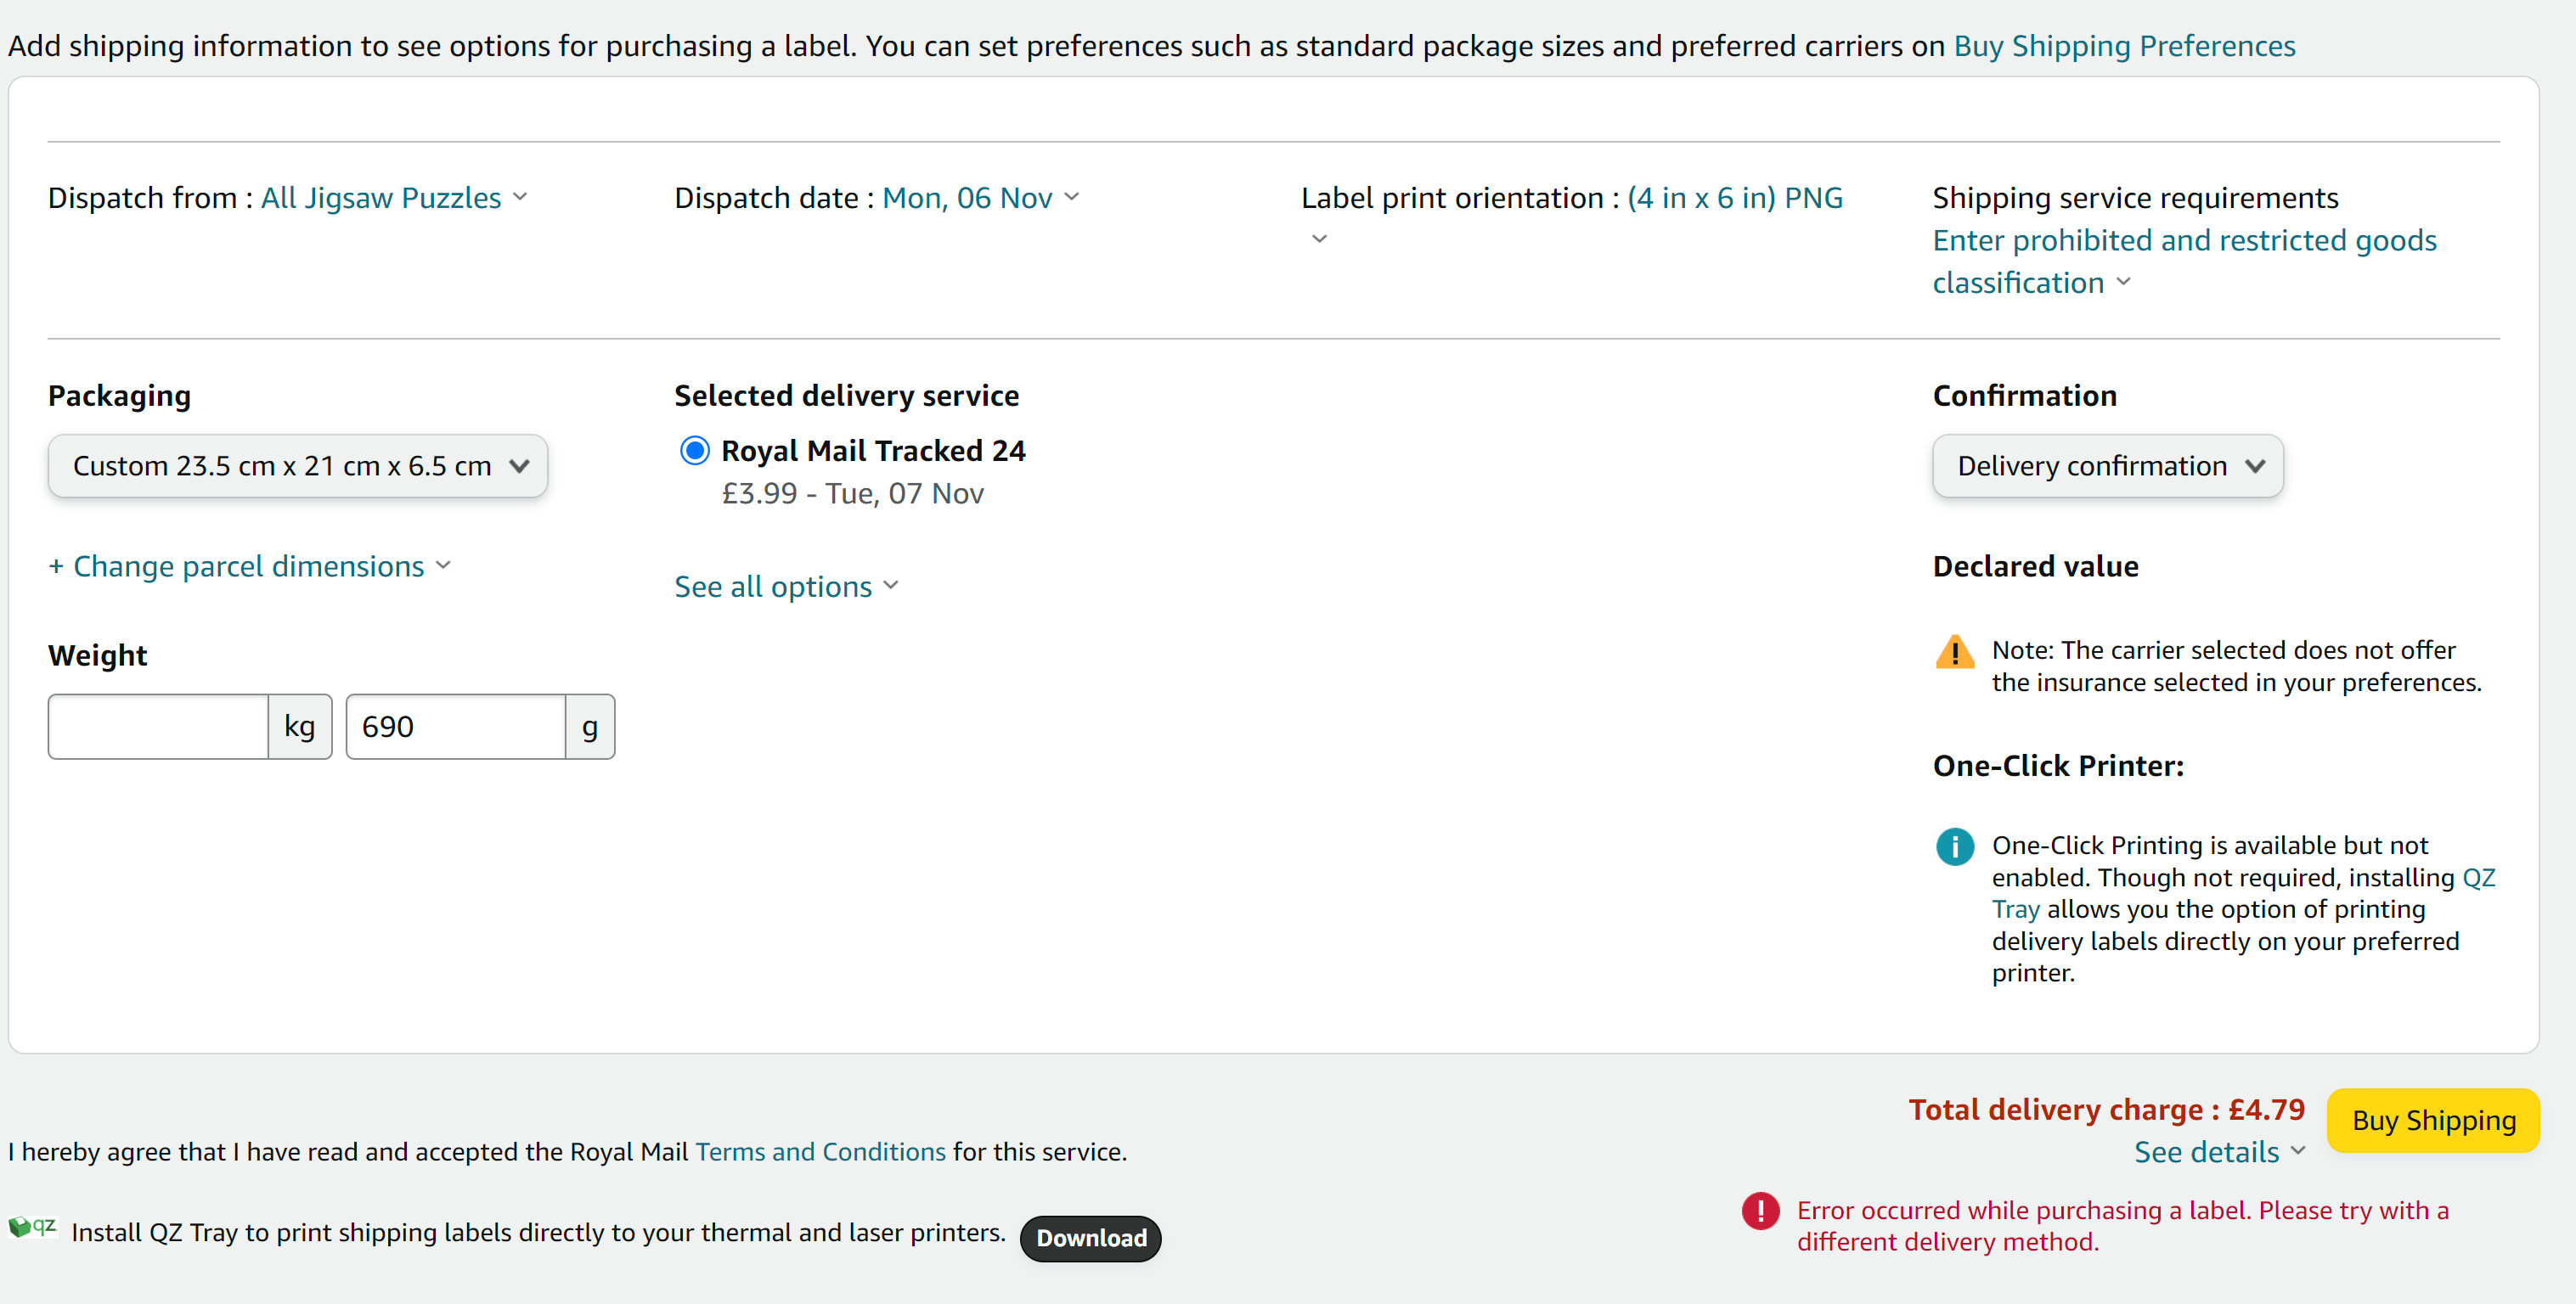The image size is (2576, 1304).
Task: Click chevron next to Mon, 06 Nov
Action: (x=1072, y=197)
